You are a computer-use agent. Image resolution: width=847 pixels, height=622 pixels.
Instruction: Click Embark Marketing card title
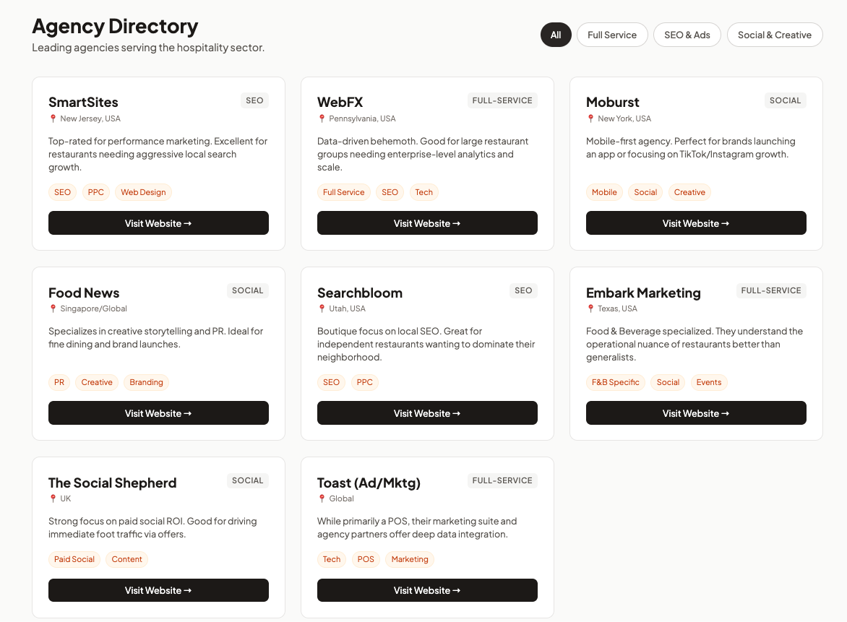pyautogui.click(x=643, y=293)
